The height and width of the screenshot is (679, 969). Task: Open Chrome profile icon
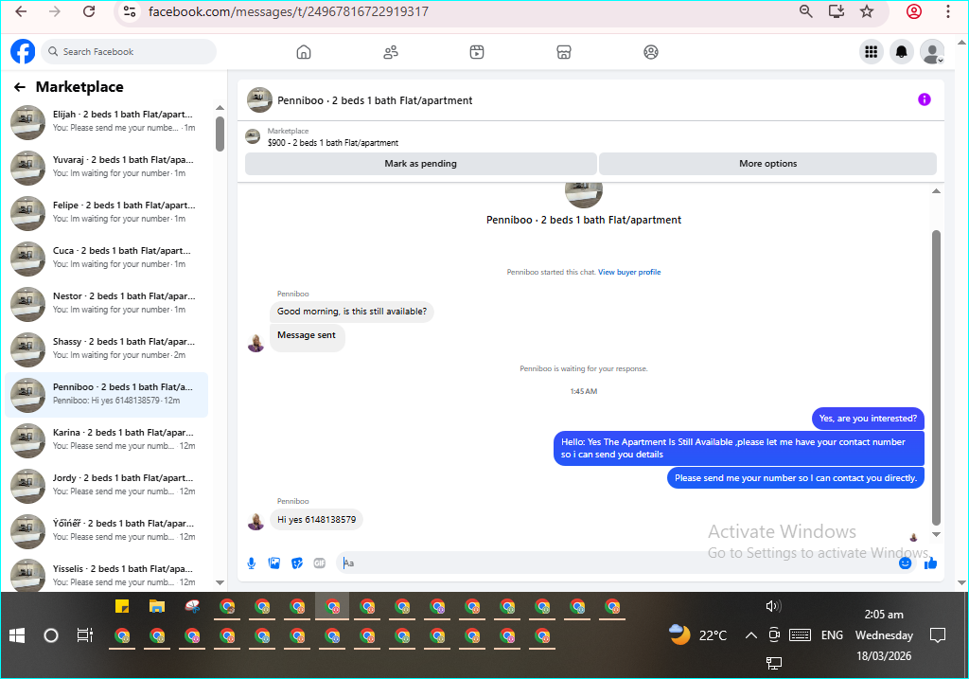[x=914, y=11]
